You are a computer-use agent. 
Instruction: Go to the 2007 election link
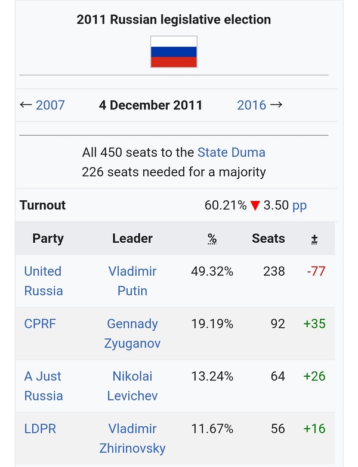tap(50, 105)
